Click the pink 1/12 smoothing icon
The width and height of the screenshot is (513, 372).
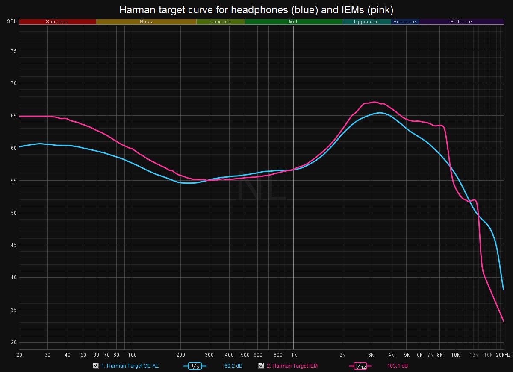(360, 366)
